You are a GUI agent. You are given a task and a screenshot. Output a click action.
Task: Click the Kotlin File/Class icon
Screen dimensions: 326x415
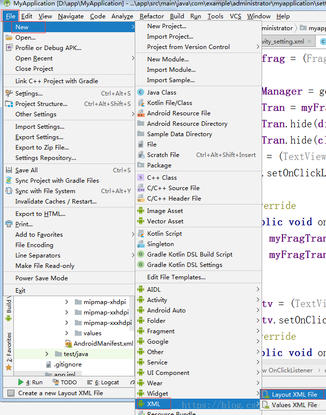[x=141, y=103]
